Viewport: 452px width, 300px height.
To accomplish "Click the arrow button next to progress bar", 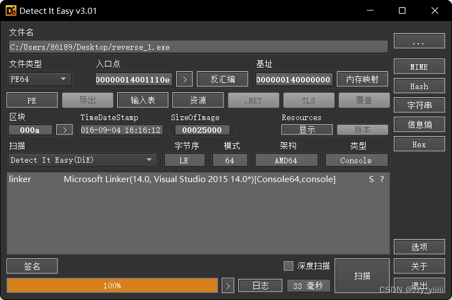I will point(228,286).
